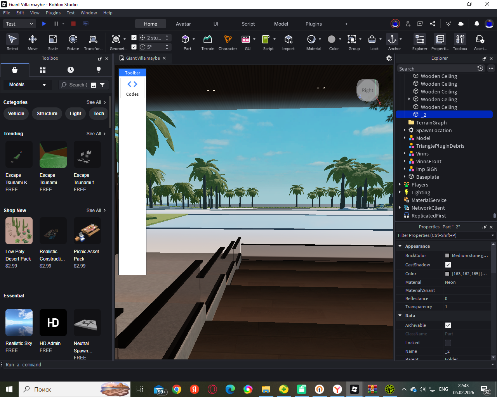Open Toolbox Recent tab icon
Screen dimensions: 497x397
[71, 70]
